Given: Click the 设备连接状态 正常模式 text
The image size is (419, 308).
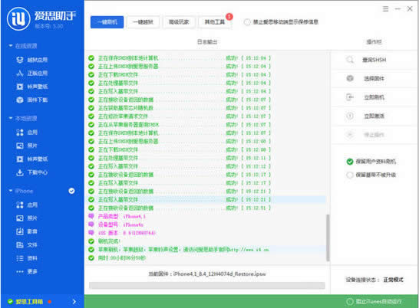Looking at the screenshot, I should (374, 280).
